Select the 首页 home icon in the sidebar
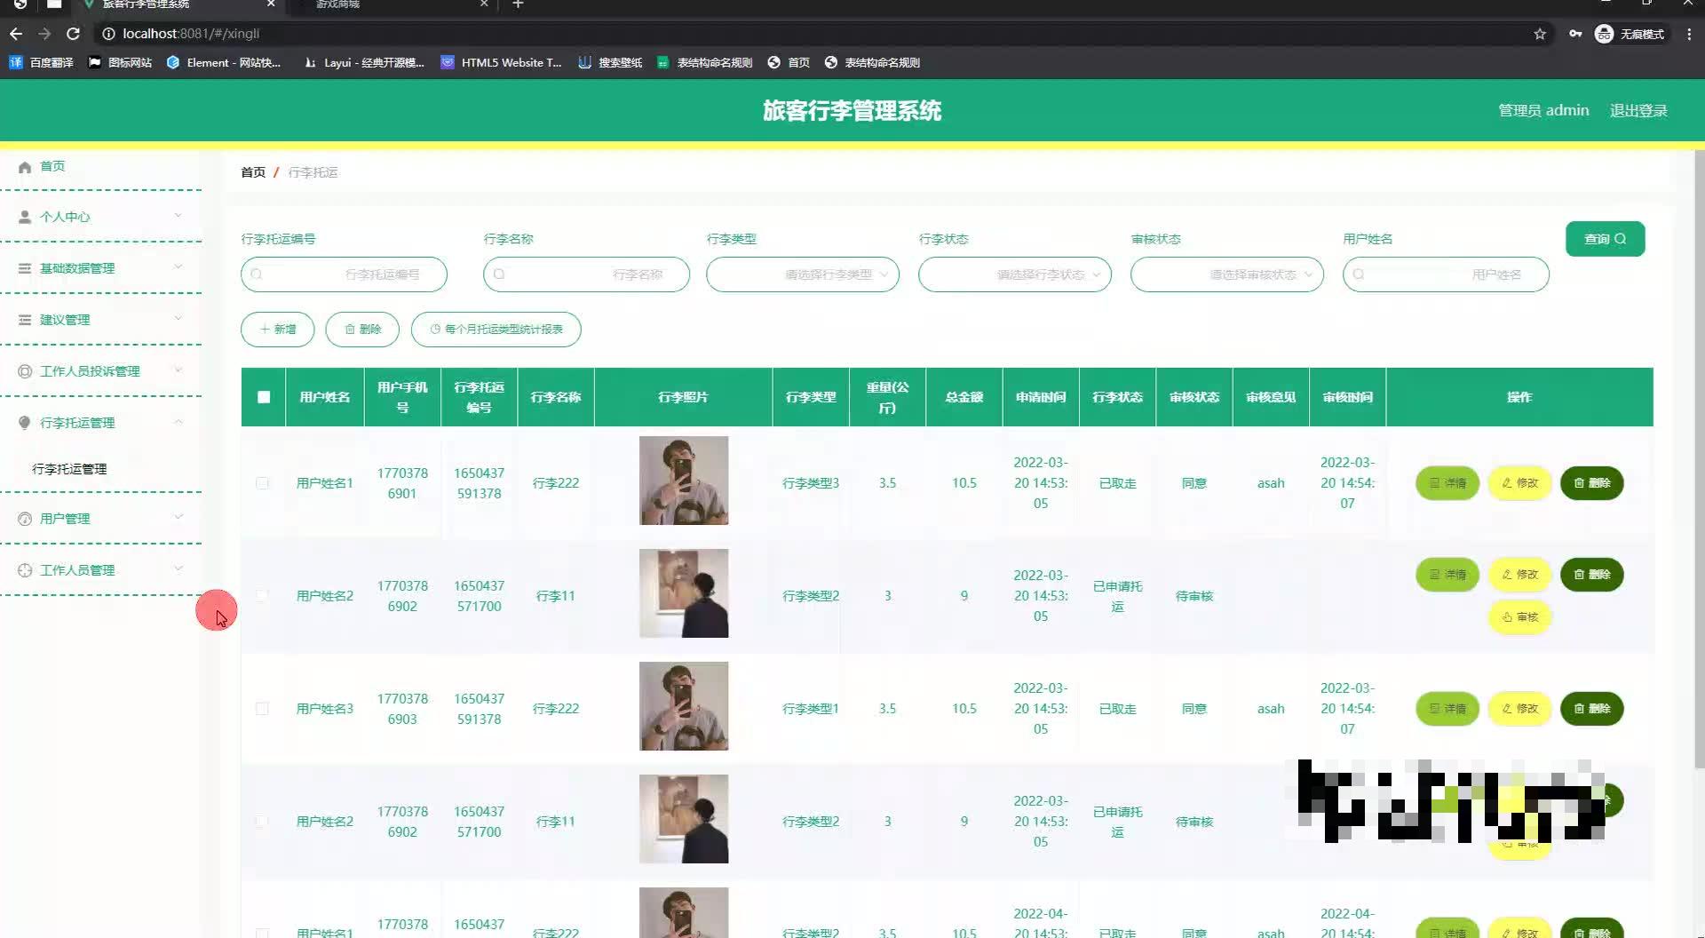The image size is (1705, 938). [25, 166]
